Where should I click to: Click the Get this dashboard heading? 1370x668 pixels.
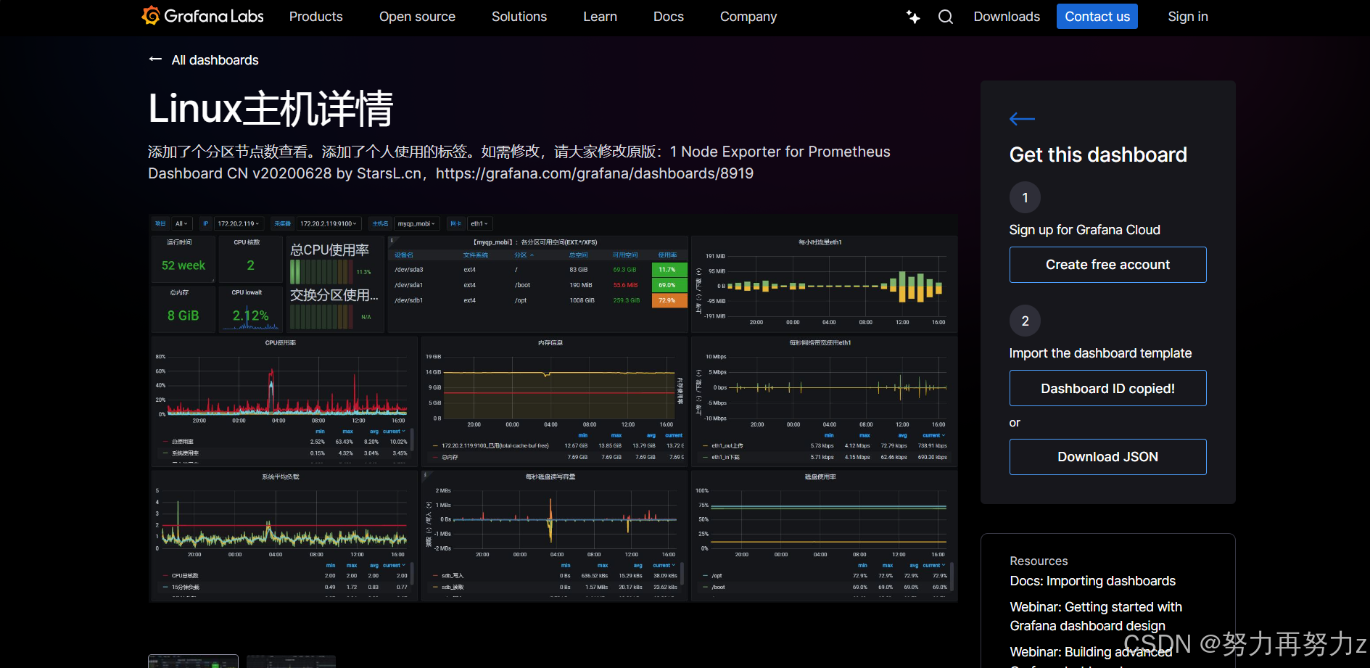1098,154
